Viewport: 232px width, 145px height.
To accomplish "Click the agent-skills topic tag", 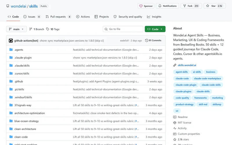I will (182, 72).
